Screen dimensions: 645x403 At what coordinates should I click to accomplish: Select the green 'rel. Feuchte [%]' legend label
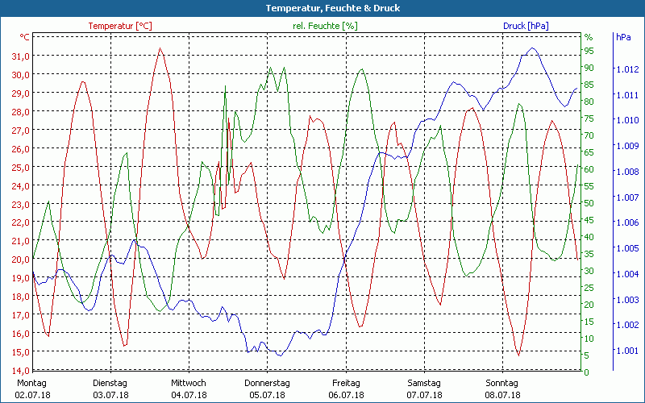[x=325, y=26]
